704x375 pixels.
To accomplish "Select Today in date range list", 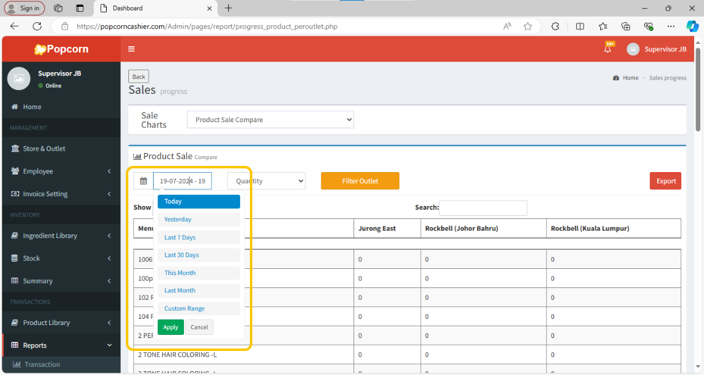I will click(x=199, y=202).
